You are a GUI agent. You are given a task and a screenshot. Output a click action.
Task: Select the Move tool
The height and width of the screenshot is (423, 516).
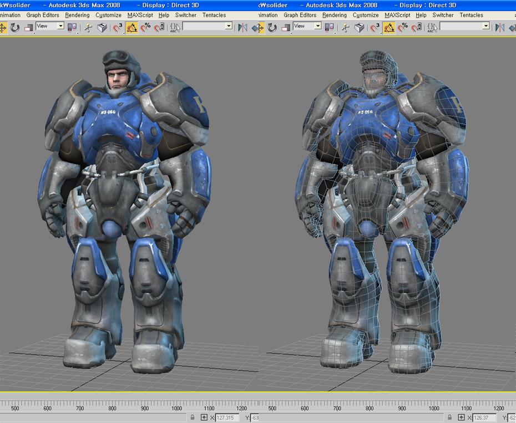click(4, 26)
